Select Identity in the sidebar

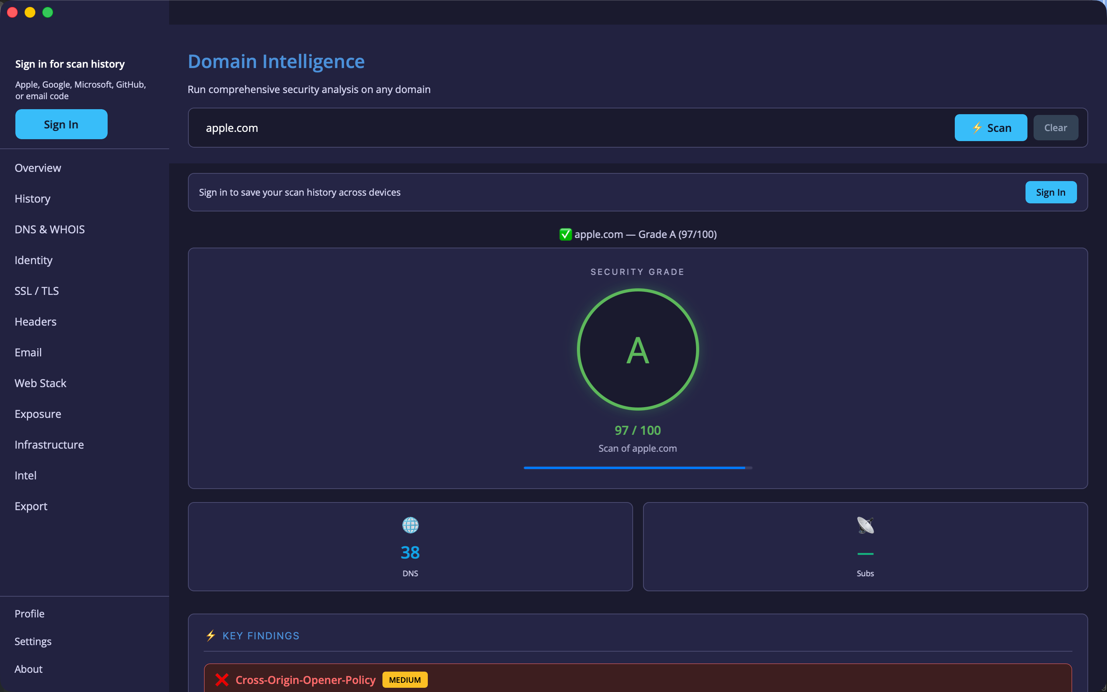tap(33, 260)
